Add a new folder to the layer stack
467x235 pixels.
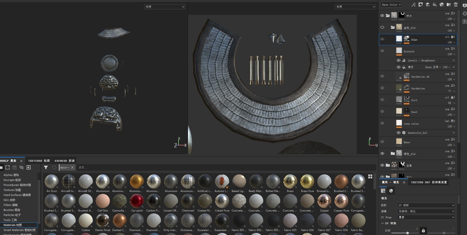449,5
